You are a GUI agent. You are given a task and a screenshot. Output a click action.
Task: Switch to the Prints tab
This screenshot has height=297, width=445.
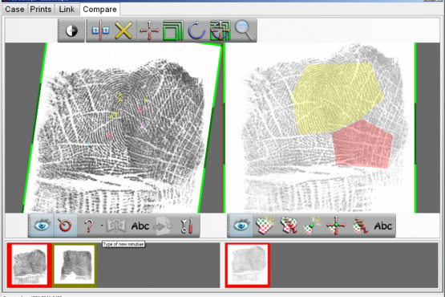coord(41,9)
